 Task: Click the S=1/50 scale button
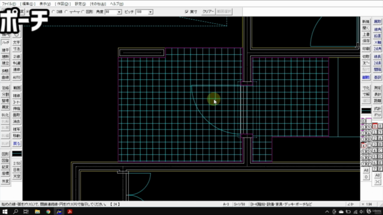point(239,204)
